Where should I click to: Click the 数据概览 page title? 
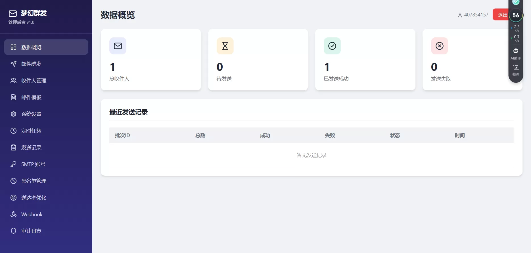pyautogui.click(x=118, y=15)
